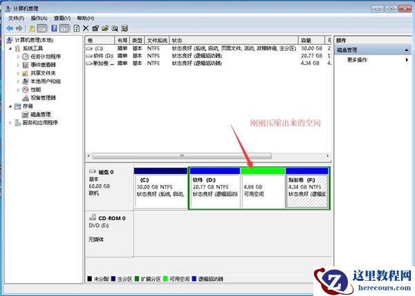The height and width of the screenshot is (296, 415).
Task: Click the CD-ROM 0 drive icon
Action: (93, 217)
